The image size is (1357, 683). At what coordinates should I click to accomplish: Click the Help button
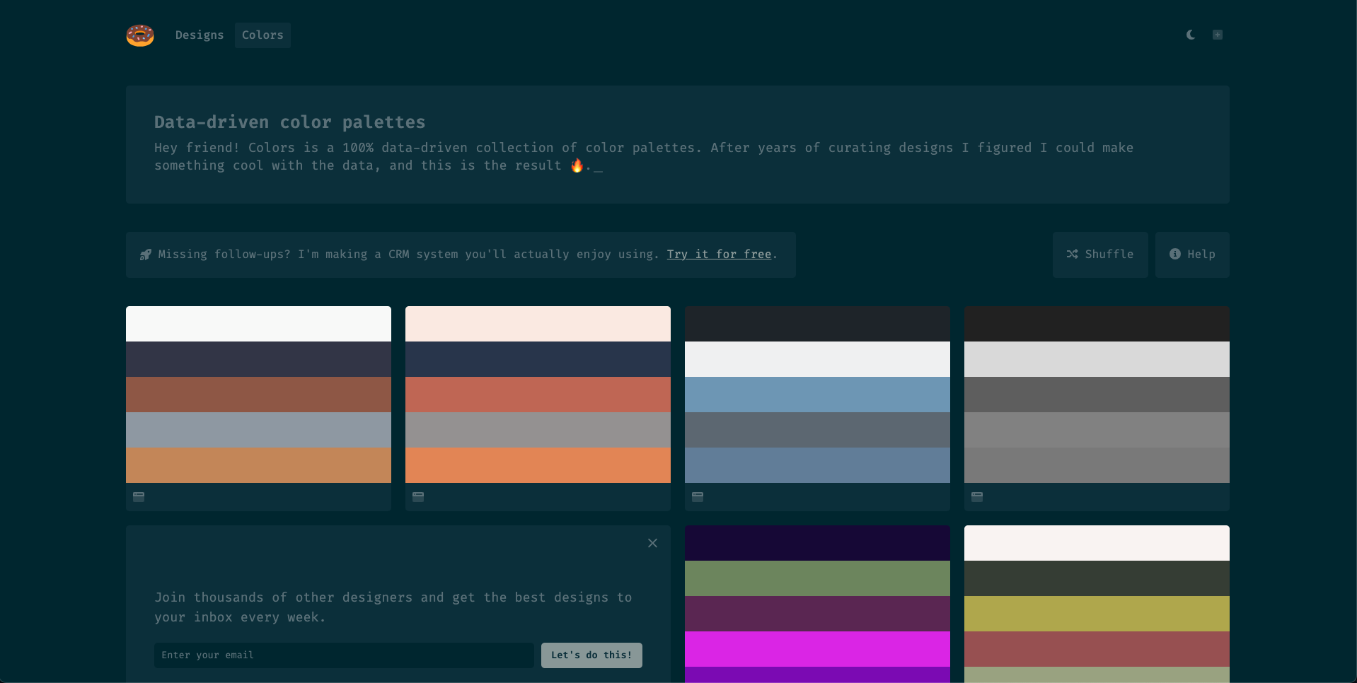pyautogui.click(x=1192, y=255)
